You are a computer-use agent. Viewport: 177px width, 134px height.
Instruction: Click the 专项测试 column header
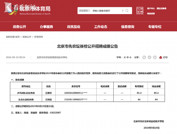tap(139, 86)
